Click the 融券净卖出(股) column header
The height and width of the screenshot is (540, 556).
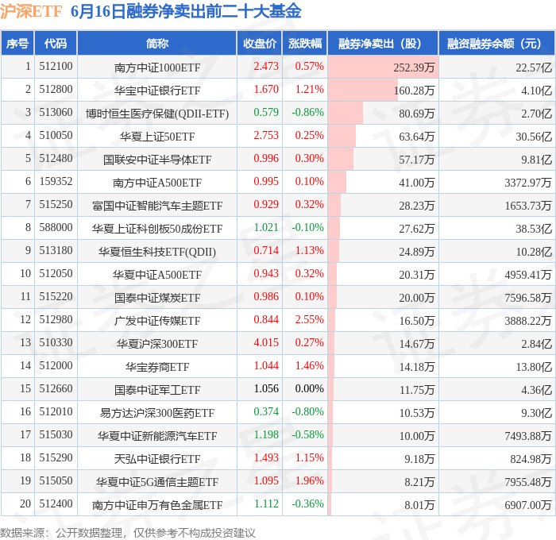(383, 43)
